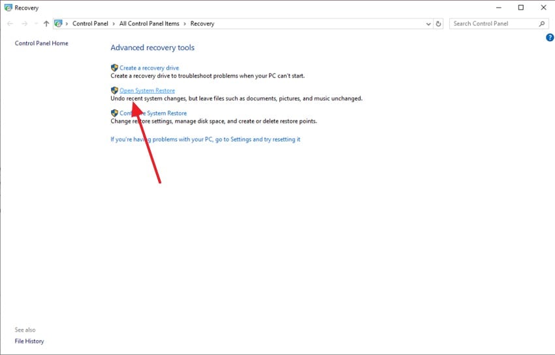Click the 'Undo recent system changes' description

point(236,98)
